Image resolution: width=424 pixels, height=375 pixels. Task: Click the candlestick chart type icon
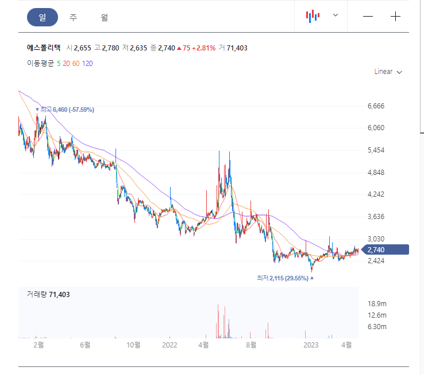click(313, 16)
